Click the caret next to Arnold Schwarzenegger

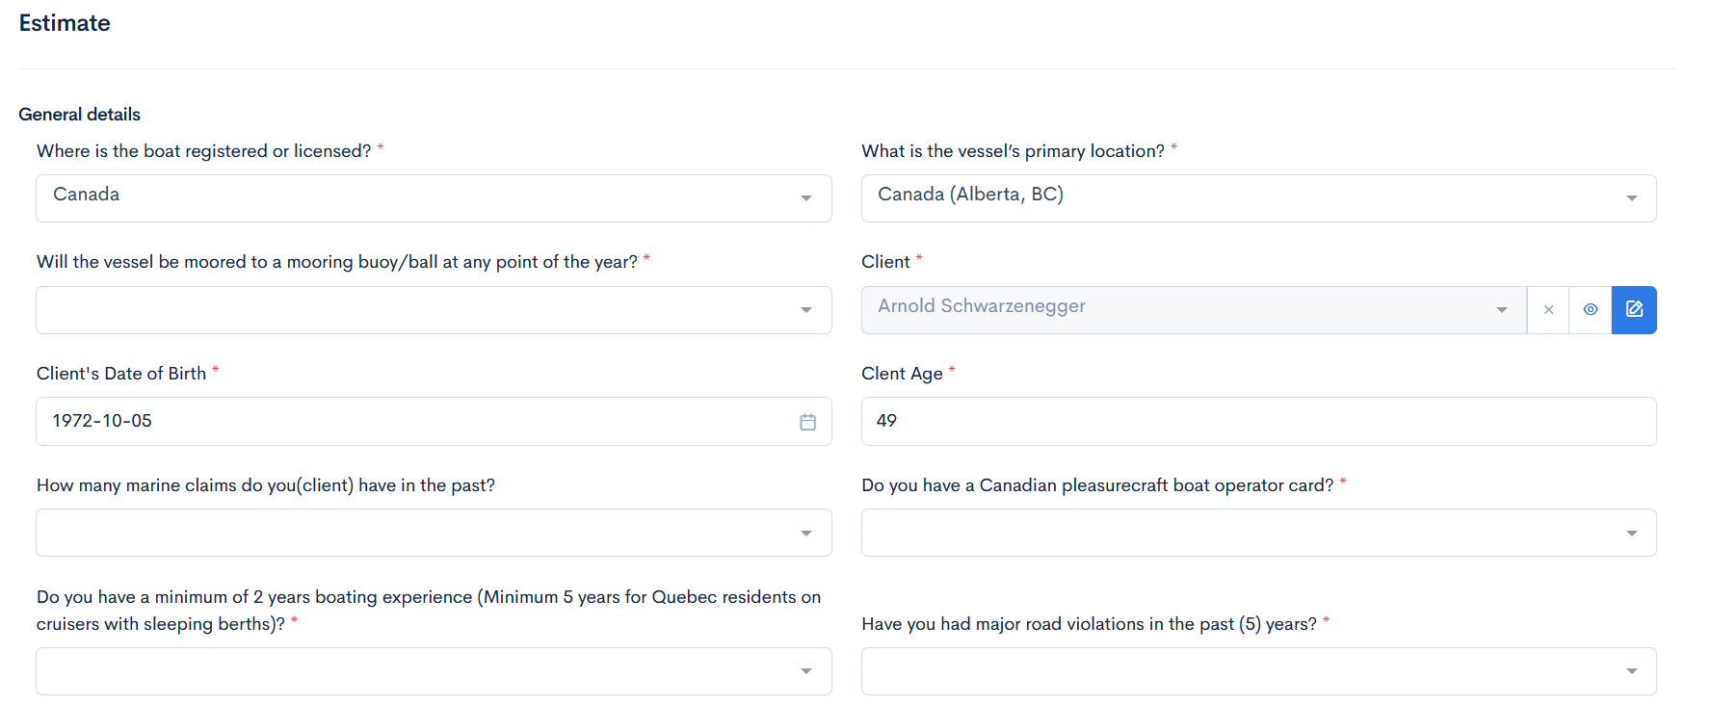point(1501,310)
